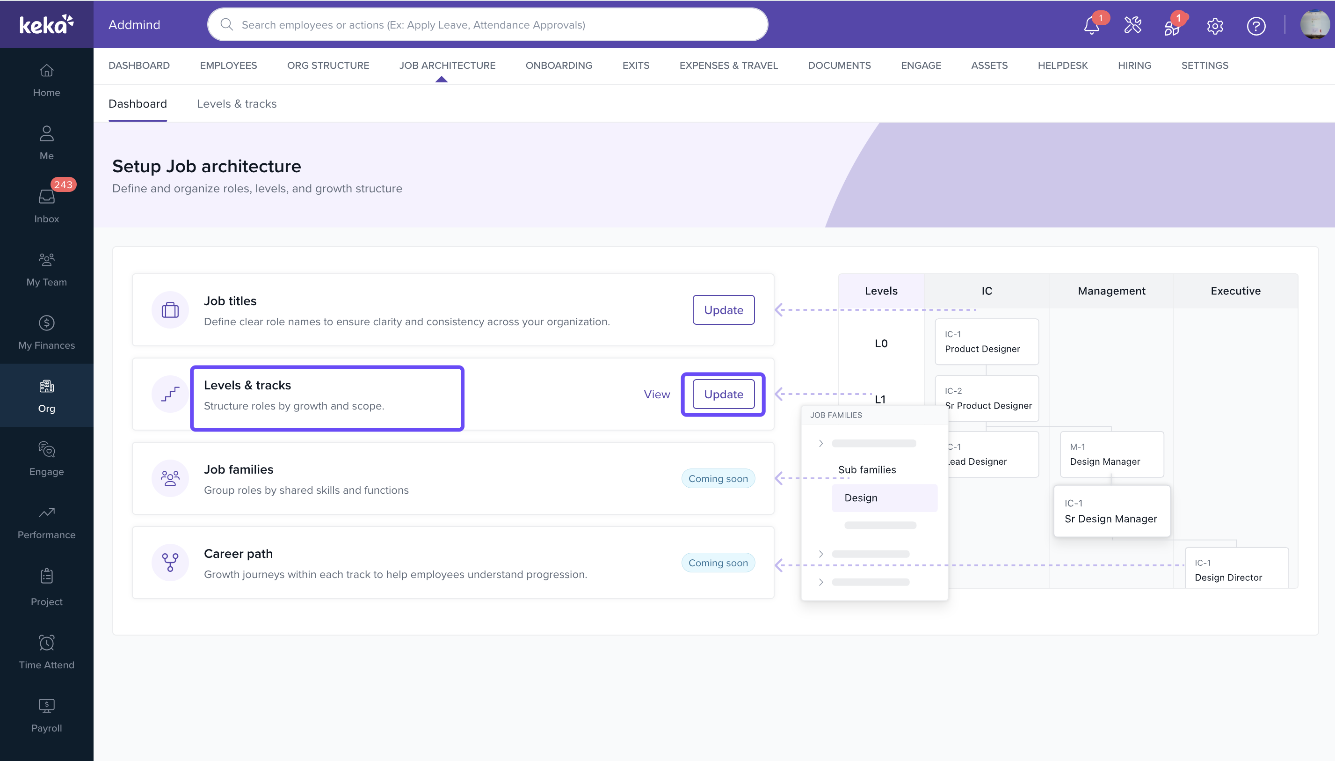Open the HIRING menu item
The height and width of the screenshot is (761, 1335).
coord(1134,66)
